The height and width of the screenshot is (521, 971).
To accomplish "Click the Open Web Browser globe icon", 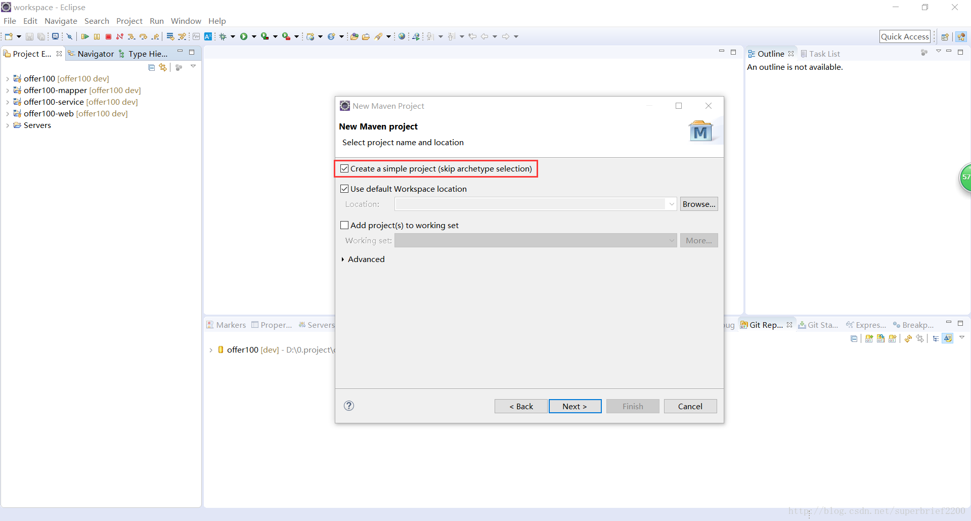I will [402, 36].
